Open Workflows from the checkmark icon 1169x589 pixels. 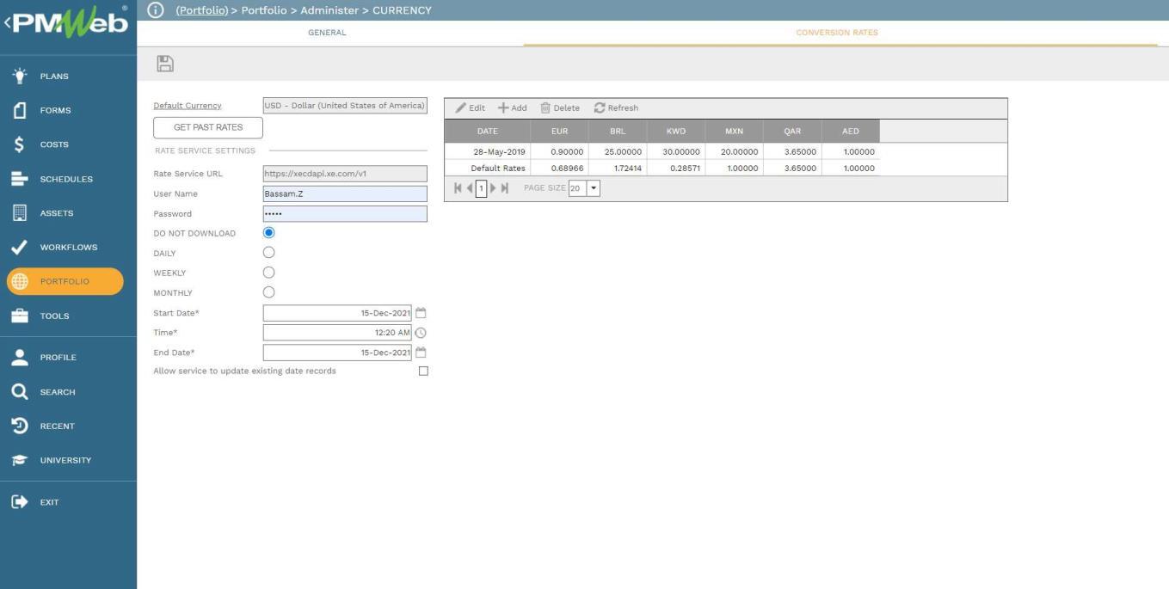pos(19,247)
